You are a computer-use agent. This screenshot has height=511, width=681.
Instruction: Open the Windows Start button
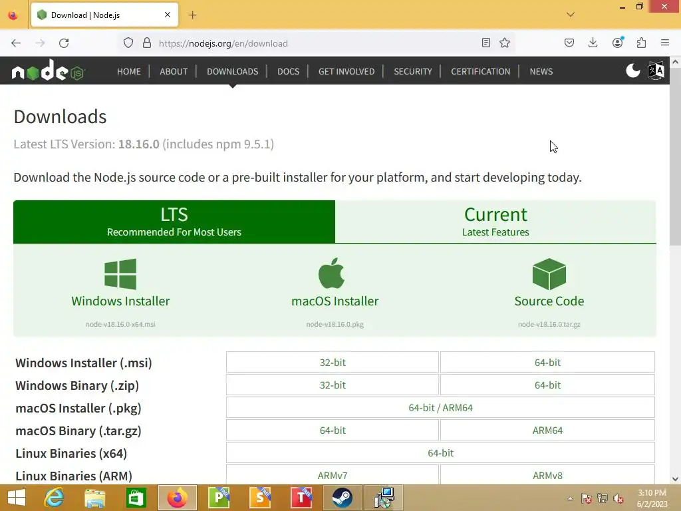point(17,498)
